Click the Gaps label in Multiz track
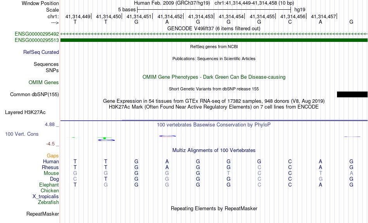The height and width of the screenshot is (223, 368). 53,156
